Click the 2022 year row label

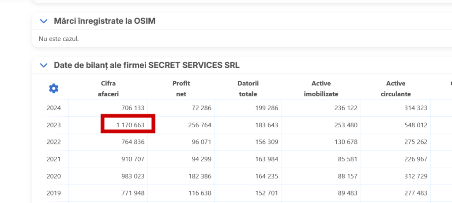pos(54,142)
